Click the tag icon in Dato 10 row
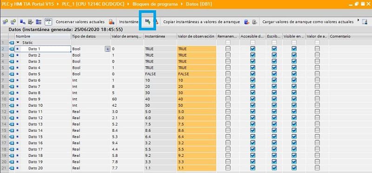This screenshot has height=173, width=372. click(12, 105)
